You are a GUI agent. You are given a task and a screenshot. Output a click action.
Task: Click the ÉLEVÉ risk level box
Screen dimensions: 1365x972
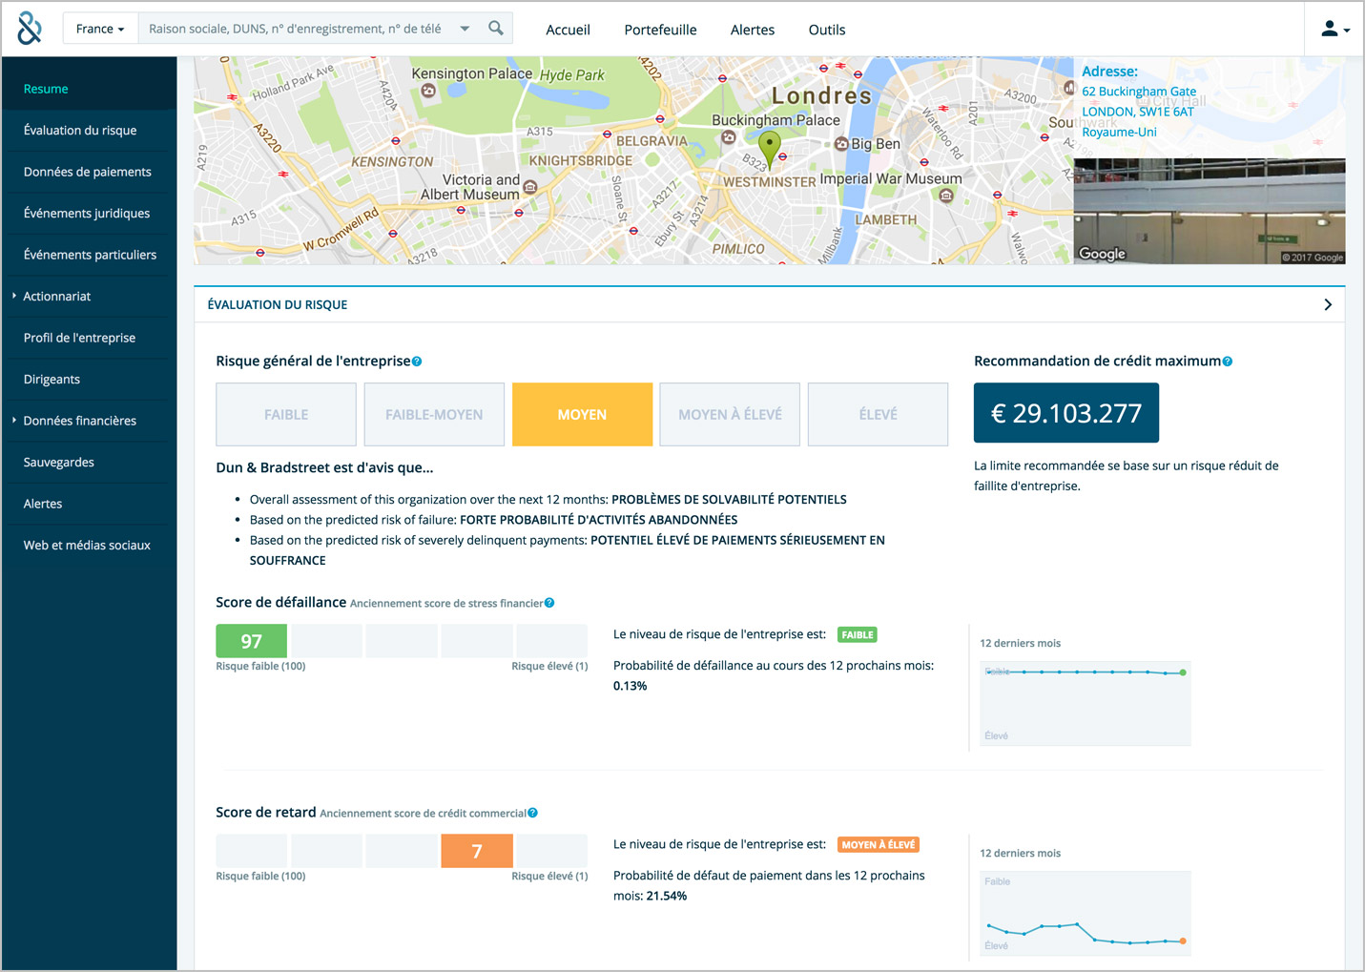click(x=878, y=414)
